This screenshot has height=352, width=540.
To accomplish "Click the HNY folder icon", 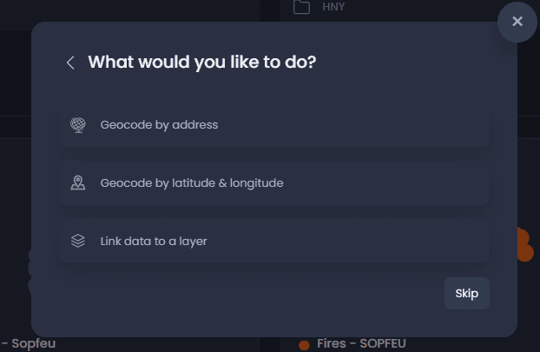I will (301, 7).
